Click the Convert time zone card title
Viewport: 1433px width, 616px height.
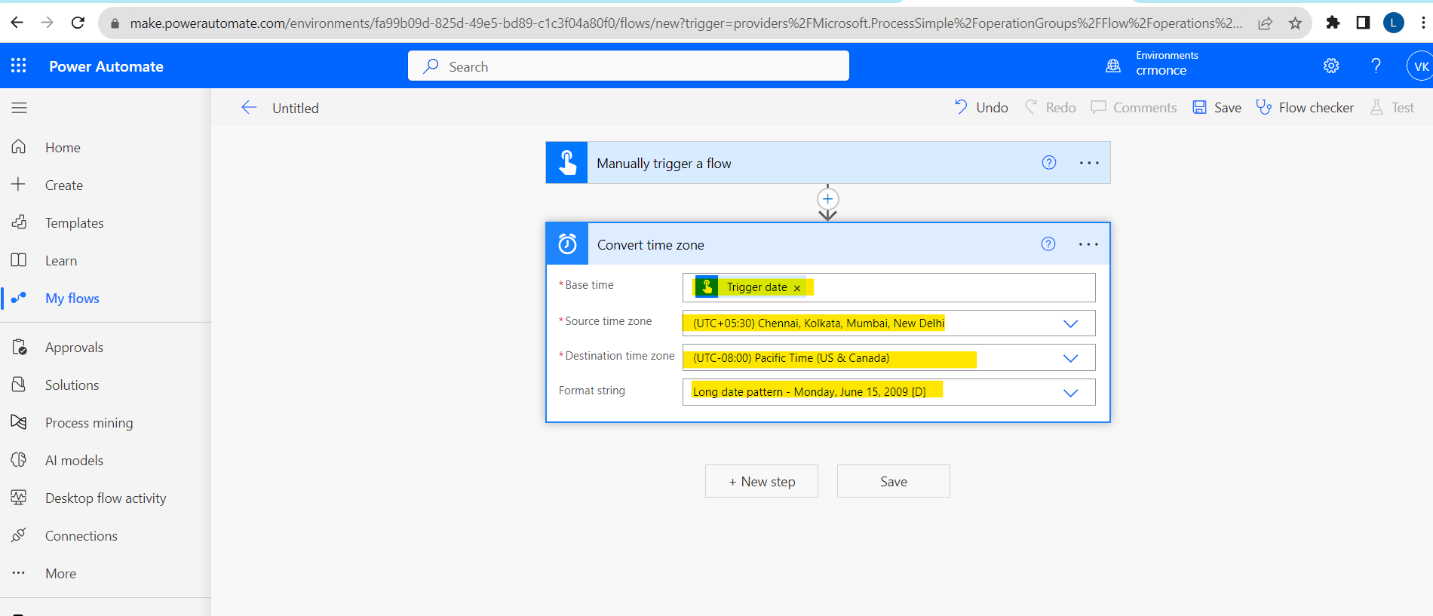click(651, 245)
